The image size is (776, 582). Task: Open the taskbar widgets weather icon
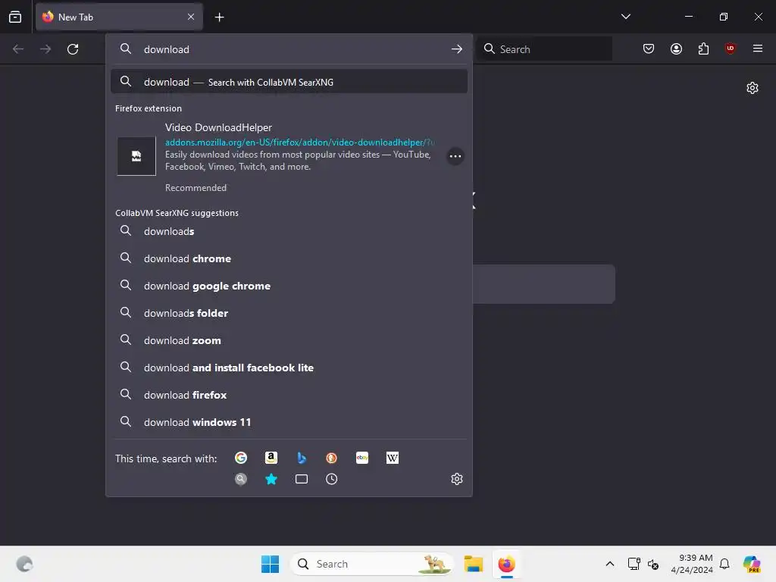point(24,564)
